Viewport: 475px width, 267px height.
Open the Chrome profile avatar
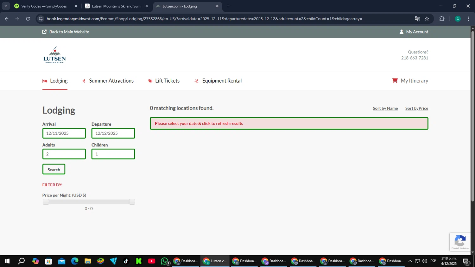[x=458, y=19]
